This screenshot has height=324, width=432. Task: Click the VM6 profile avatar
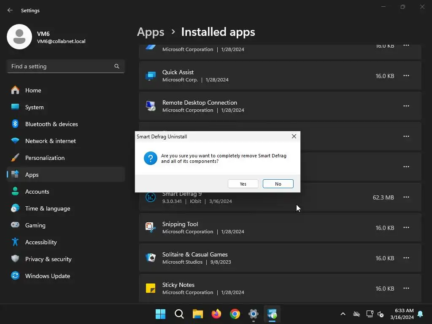(19, 37)
